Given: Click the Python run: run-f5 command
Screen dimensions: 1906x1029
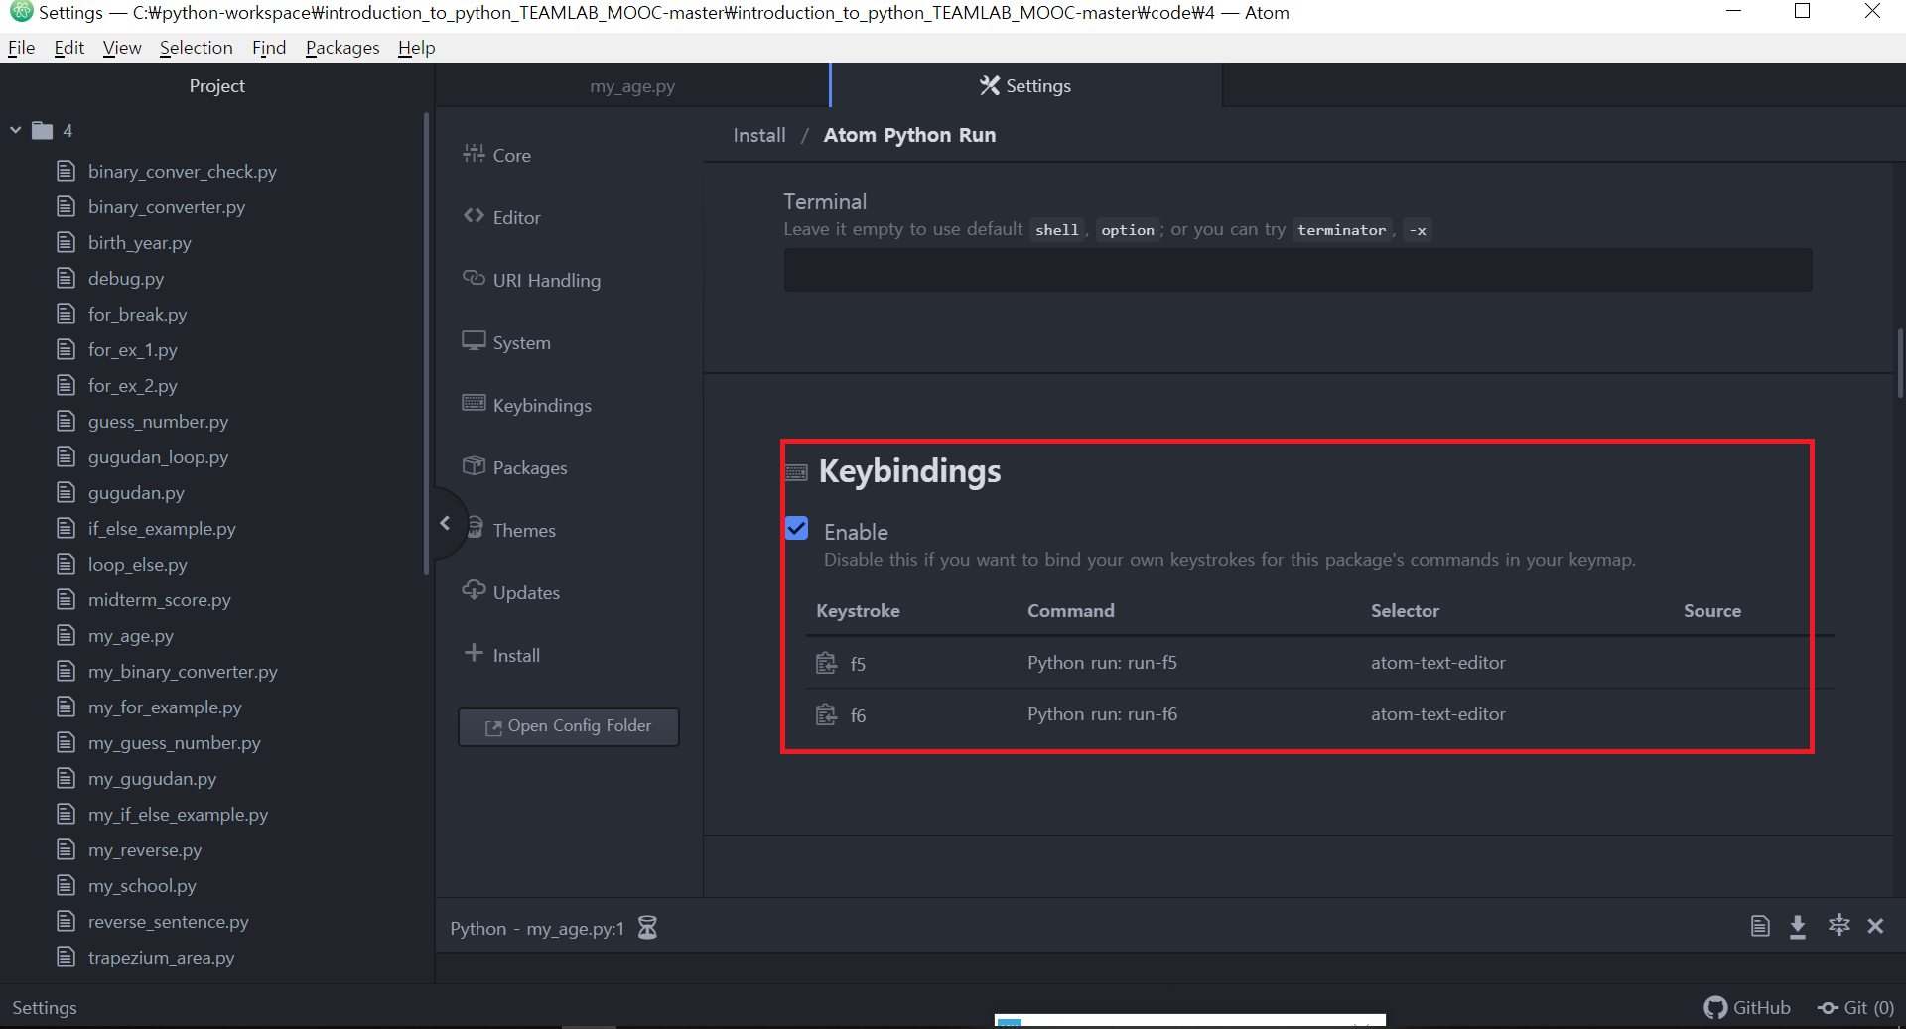Looking at the screenshot, I should point(1102,663).
